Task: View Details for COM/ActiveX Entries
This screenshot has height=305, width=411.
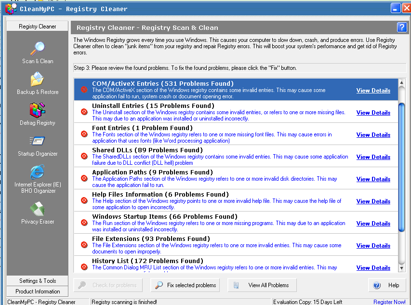Action: (373, 91)
